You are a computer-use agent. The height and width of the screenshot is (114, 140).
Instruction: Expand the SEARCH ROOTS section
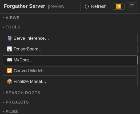click(22, 93)
